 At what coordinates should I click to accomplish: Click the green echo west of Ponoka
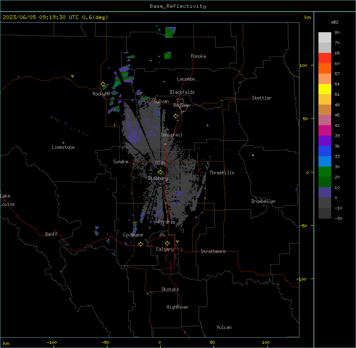168,55
